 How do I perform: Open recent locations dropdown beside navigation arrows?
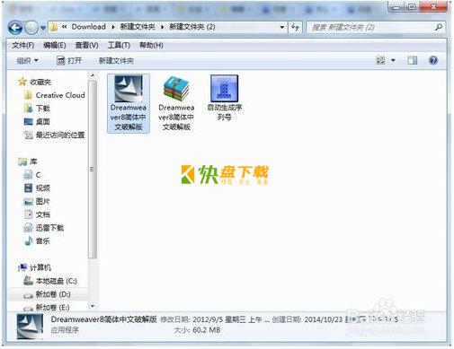click(x=43, y=28)
